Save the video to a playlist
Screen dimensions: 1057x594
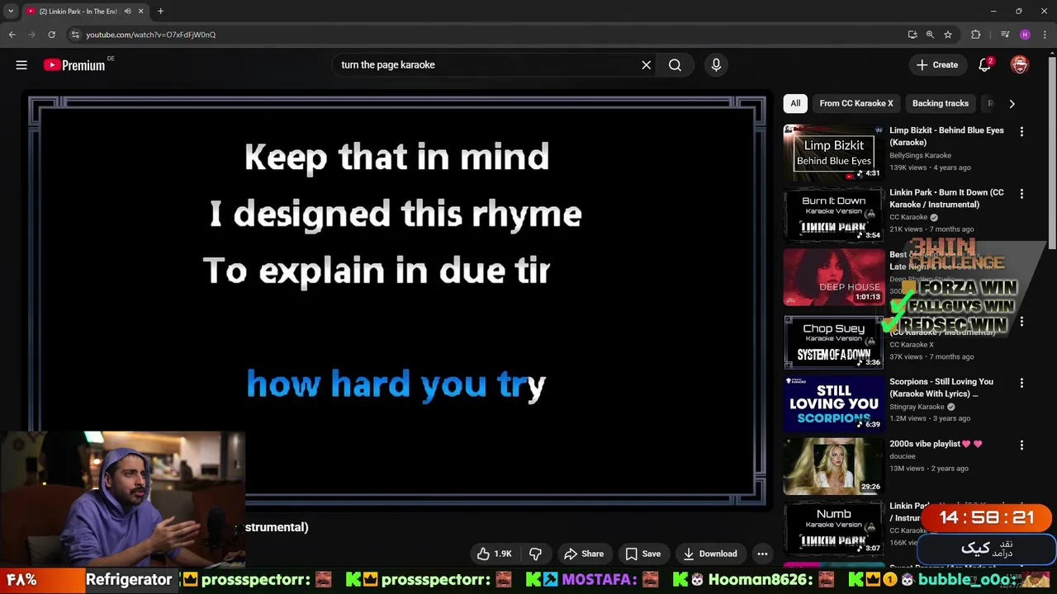pyautogui.click(x=643, y=554)
